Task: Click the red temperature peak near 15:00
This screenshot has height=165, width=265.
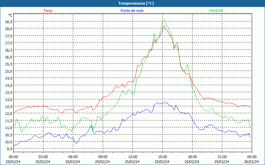Action: (164, 26)
